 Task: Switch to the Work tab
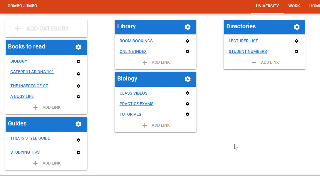pos(294,6)
